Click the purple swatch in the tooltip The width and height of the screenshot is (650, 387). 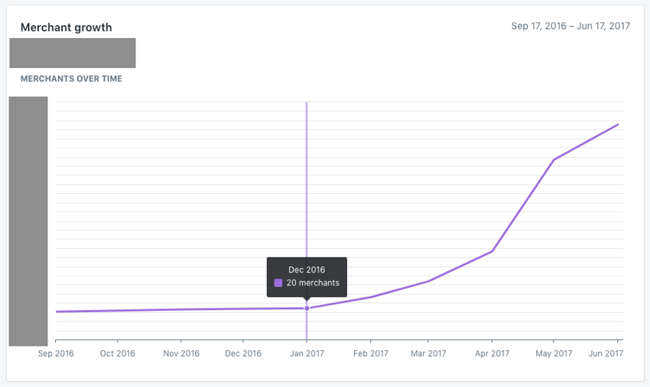coord(278,283)
